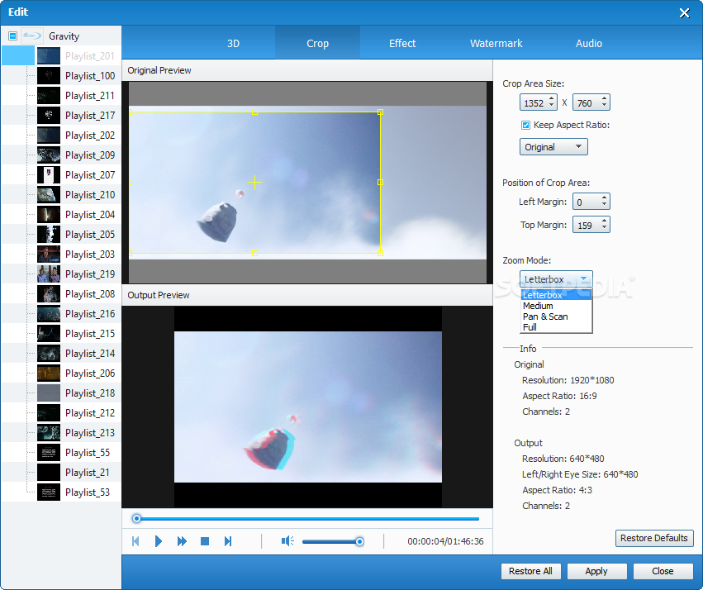Image resolution: width=703 pixels, height=590 pixels.
Task: Mute audio with the speaker icon
Action: click(x=287, y=541)
